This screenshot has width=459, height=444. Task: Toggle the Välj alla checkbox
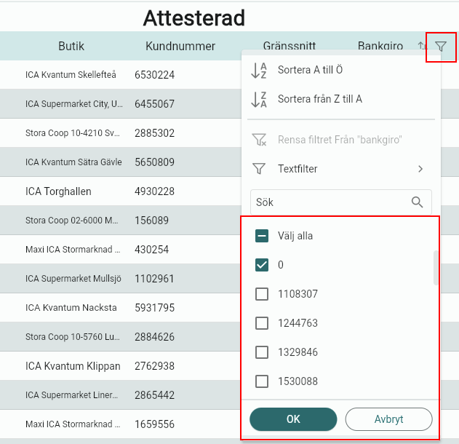tap(262, 236)
